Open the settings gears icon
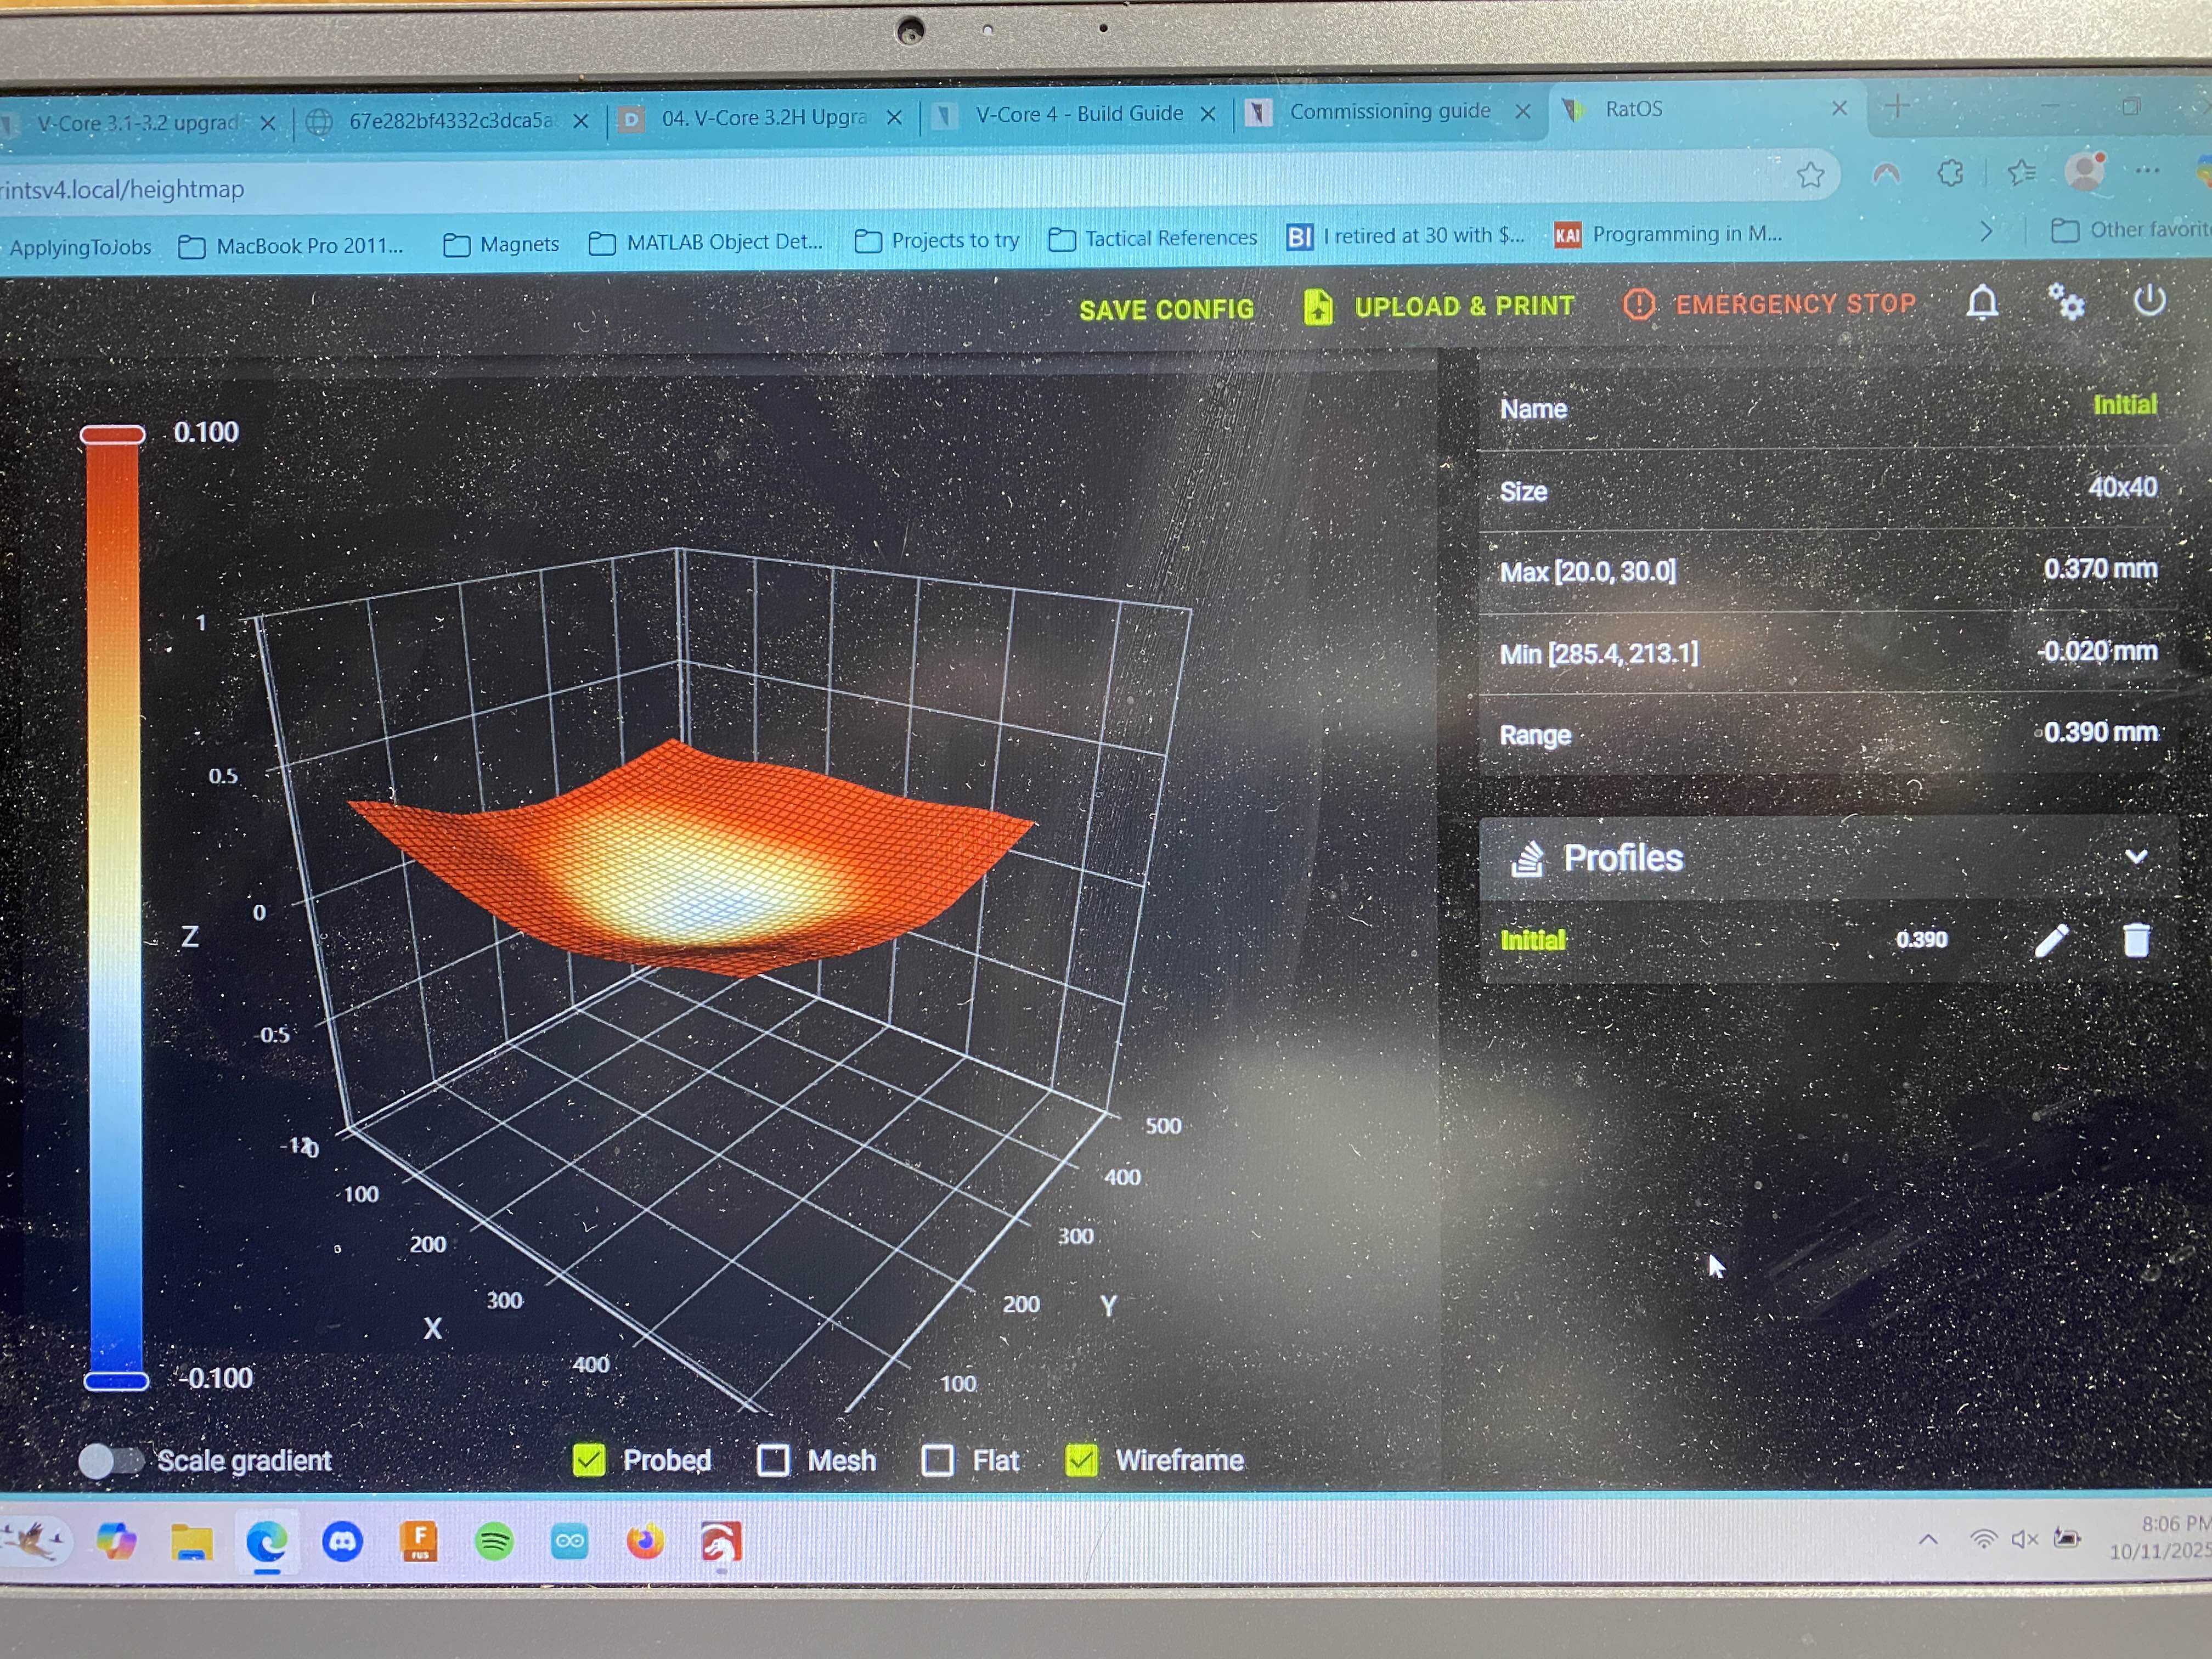The image size is (2212, 1659). tap(2066, 301)
